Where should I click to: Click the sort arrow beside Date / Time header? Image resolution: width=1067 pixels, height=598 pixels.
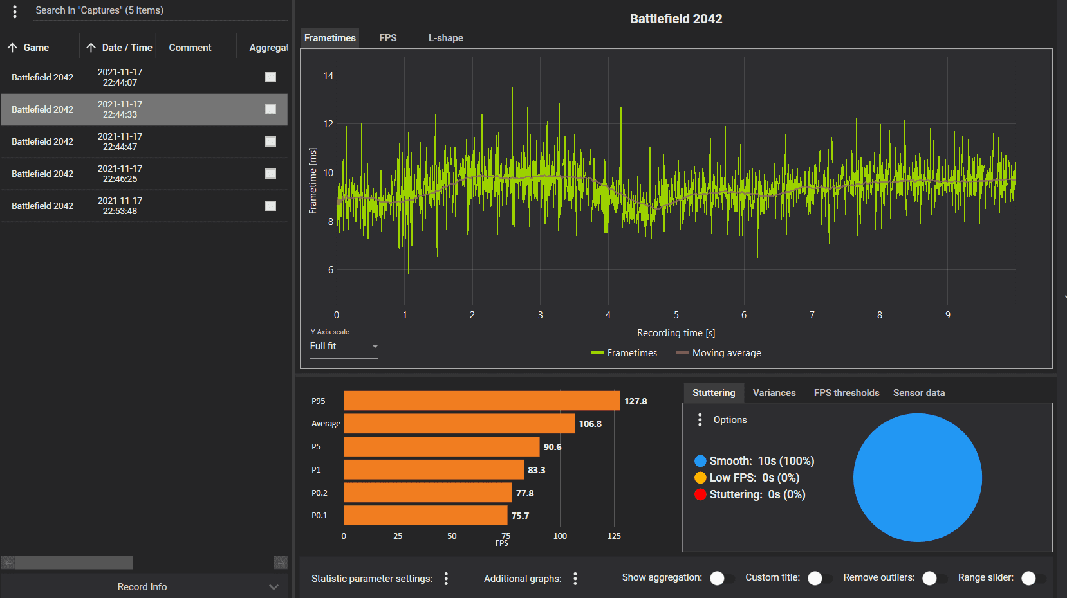[91, 48]
